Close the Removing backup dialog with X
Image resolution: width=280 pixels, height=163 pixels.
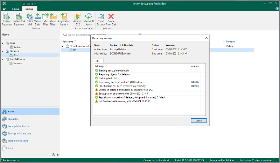tap(206, 38)
